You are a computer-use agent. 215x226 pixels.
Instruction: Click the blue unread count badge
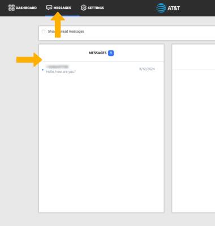coord(111,53)
